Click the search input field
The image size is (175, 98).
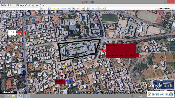[x=19, y=9]
